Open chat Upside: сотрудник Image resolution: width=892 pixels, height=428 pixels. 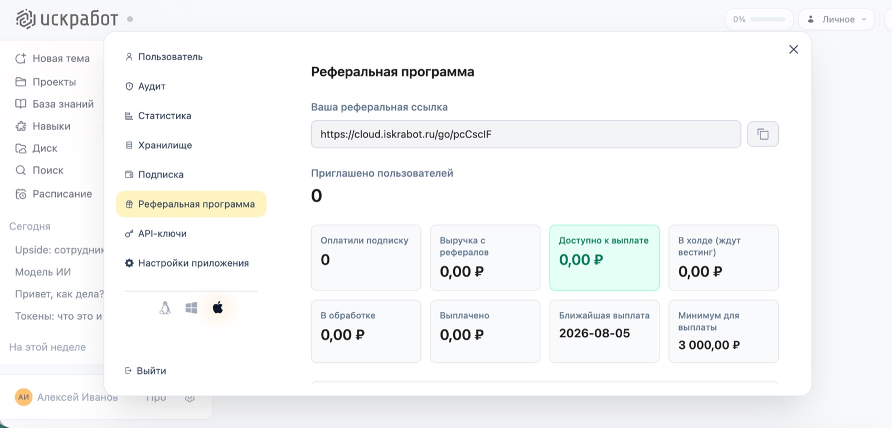coord(59,250)
